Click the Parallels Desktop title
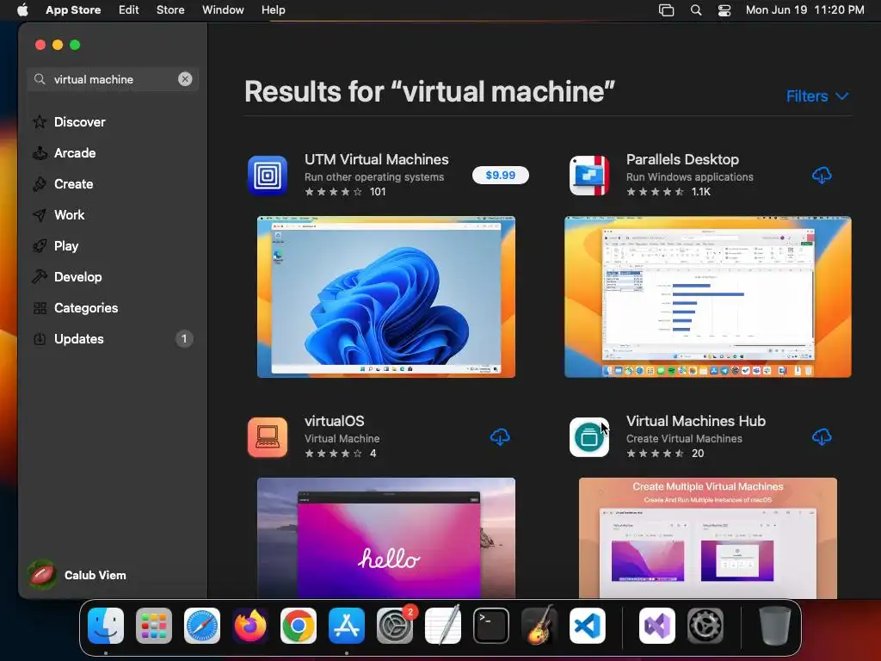This screenshot has width=881, height=661. point(682,159)
